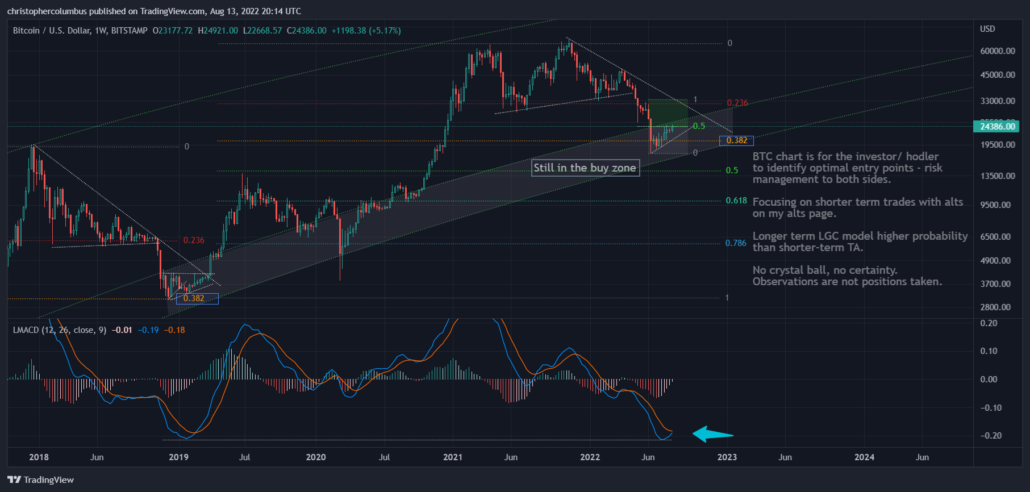This screenshot has width=1030, height=492.
Task: Select the "Still in the buy zone" label
Action: click(585, 168)
